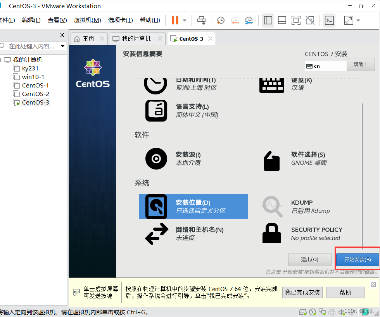The width and height of the screenshot is (380, 317).
Task: Click the 帮助 button in the yellow bar
Action: coord(345,292)
